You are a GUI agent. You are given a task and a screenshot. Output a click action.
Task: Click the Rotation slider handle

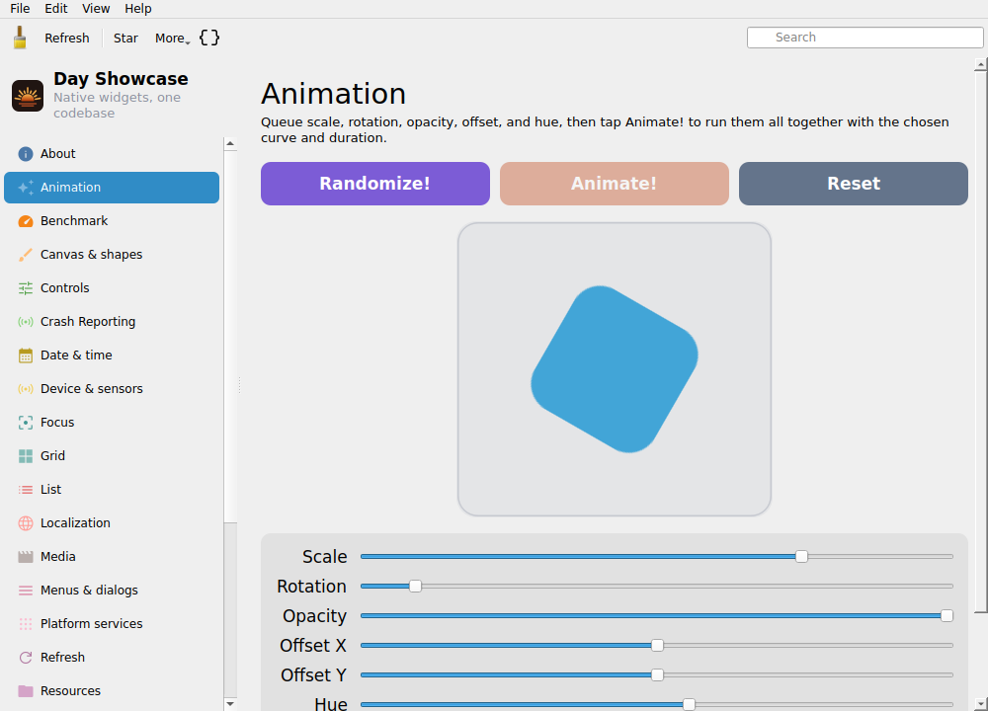click(x=415, y=587)
